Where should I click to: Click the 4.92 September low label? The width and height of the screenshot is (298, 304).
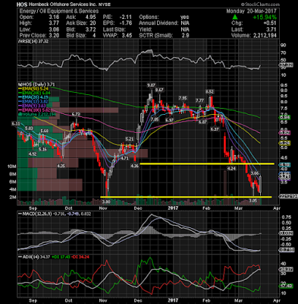point(33,154)
